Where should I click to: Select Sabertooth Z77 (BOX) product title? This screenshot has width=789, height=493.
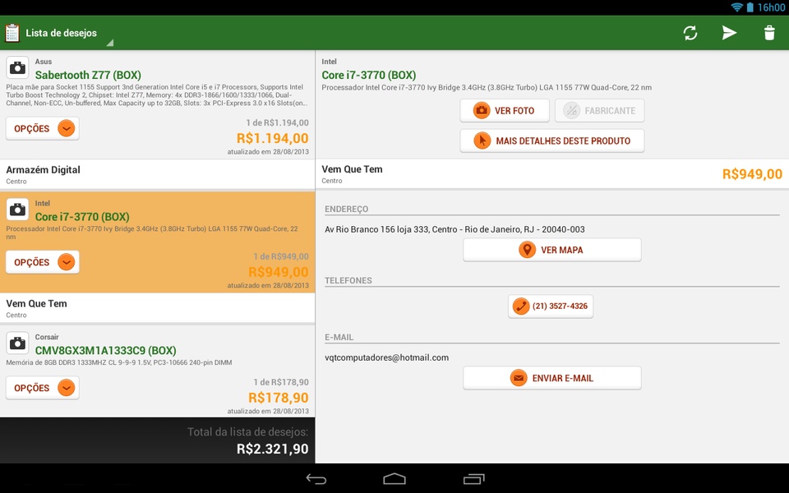(88, 75)
